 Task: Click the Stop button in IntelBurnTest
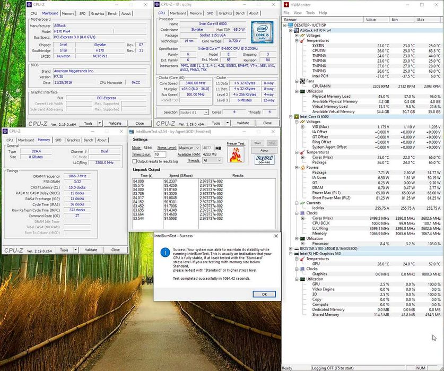272,143
